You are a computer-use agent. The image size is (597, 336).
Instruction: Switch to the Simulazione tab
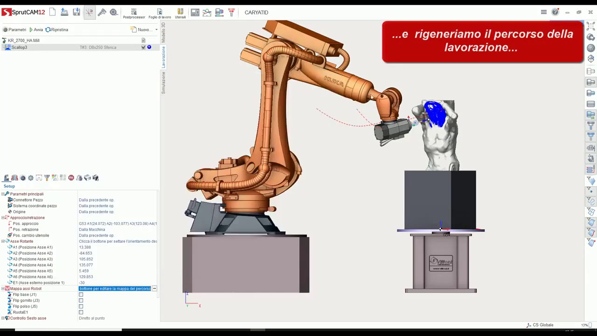[163, 83]
